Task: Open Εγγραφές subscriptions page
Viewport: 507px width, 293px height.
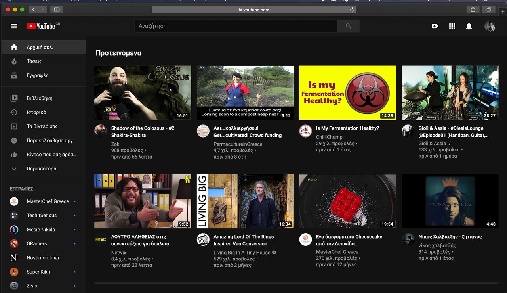Action: (x=44, y=75)
